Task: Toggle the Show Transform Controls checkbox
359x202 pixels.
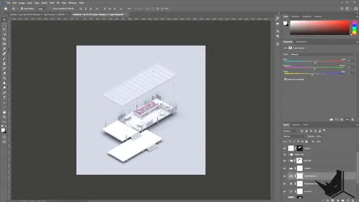Action: 51,9
